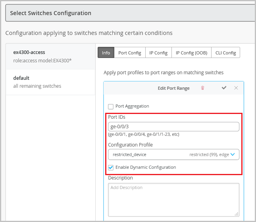Switch to the Info tab
Viewport: 256px width, 222px height.
[106, 53]
